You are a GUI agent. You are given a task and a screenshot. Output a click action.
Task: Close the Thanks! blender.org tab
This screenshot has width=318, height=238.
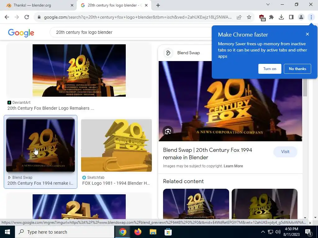(72, 5)
